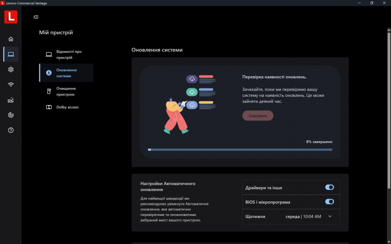Expand the Щотижня schedule dropdown chevron

330,216
